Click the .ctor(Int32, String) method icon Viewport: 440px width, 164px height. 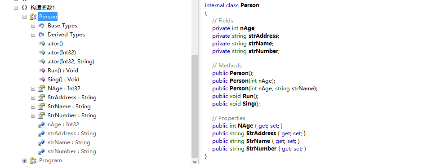pos(42,62)
